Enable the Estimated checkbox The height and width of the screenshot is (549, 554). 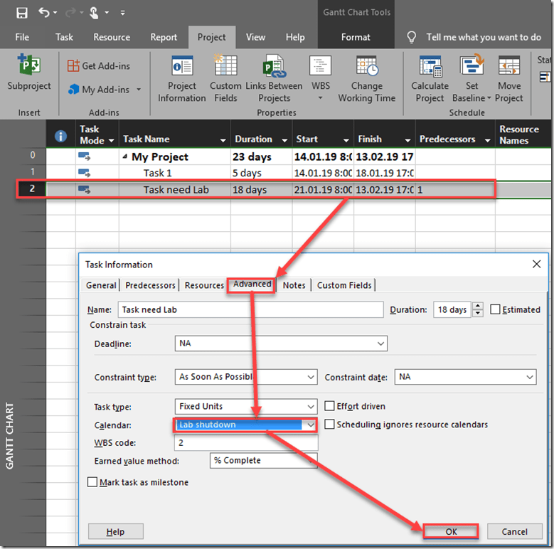tap(496, 309)
